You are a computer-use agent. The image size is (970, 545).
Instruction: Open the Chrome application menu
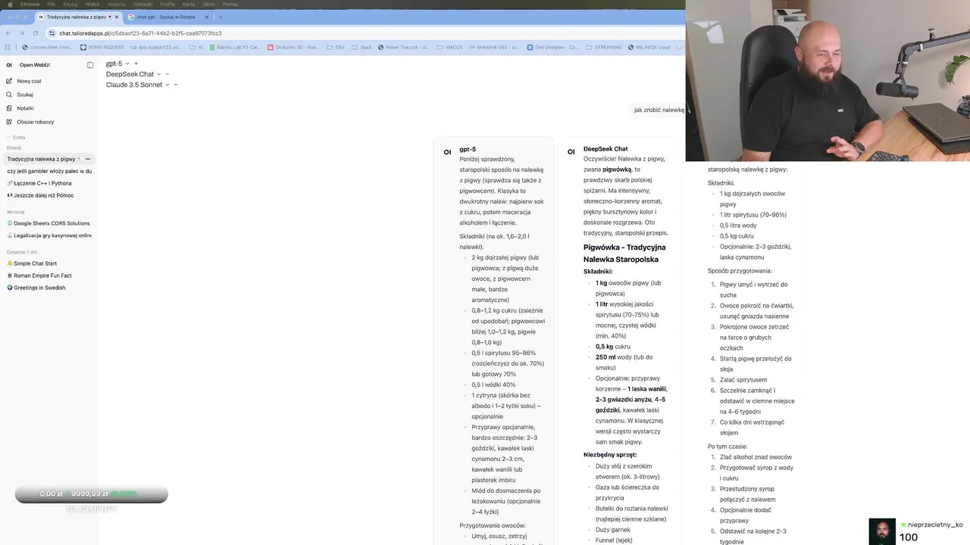point(29,4)
